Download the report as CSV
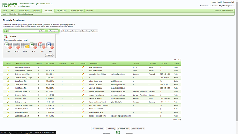 (x=8, y=46)
